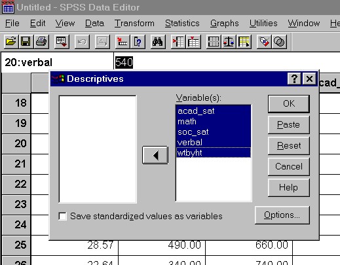Viewport: 340px width, 265px height.
Task: Select acad_sat in Variable(s) list
Action: [214, 111]
